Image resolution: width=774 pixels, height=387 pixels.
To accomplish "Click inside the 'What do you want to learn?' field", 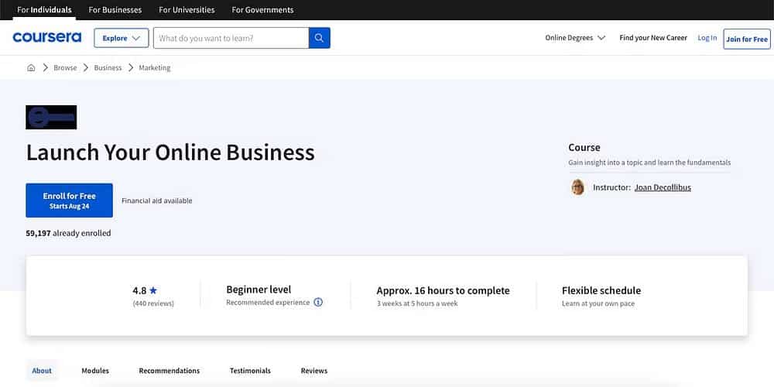I will pyautogui.click(x=231, y=38).
